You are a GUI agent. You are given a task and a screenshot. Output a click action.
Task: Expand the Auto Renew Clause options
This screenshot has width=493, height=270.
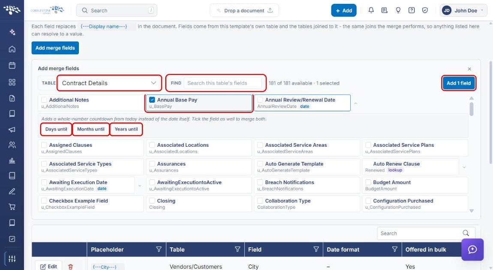pyautogui.click(x=464, y=167)
